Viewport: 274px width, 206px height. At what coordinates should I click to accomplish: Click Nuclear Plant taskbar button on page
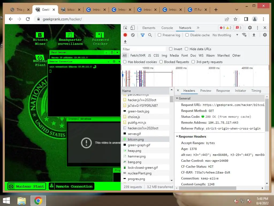[27, 186]
